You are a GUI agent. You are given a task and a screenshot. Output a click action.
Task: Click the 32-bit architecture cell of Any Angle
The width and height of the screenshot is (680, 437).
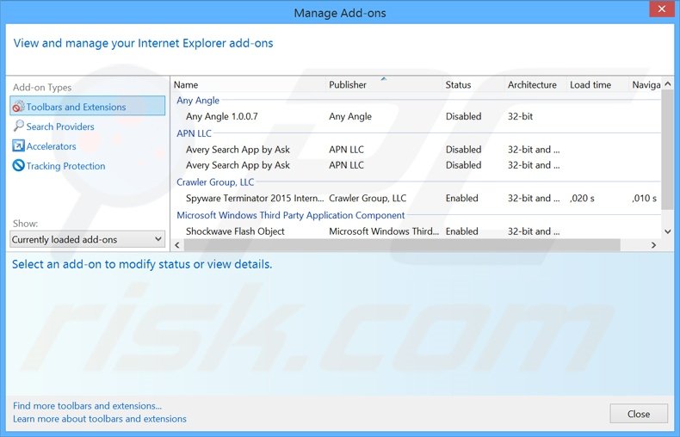point(520,116)
